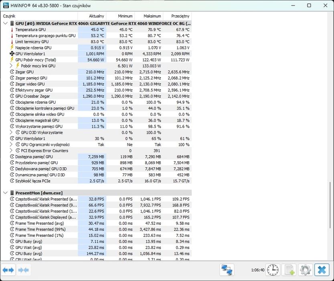Click the 391 PCI Express error maximum
The height and width of the screenshot is (281, 334).
[x=157, y=151]
